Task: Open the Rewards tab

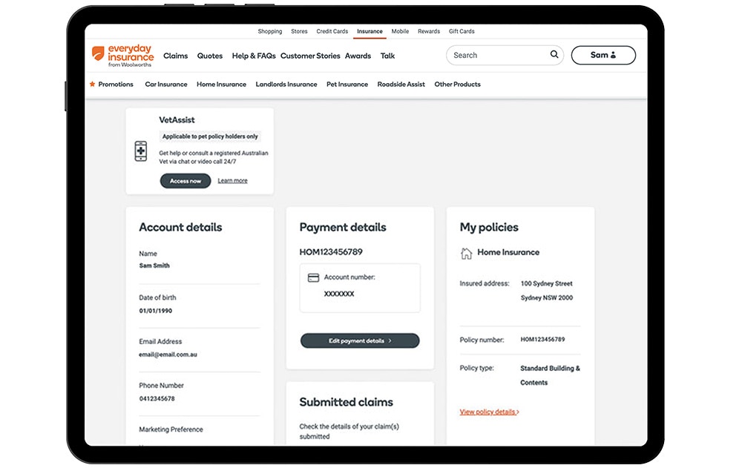Action: click(x=429, y=31)
